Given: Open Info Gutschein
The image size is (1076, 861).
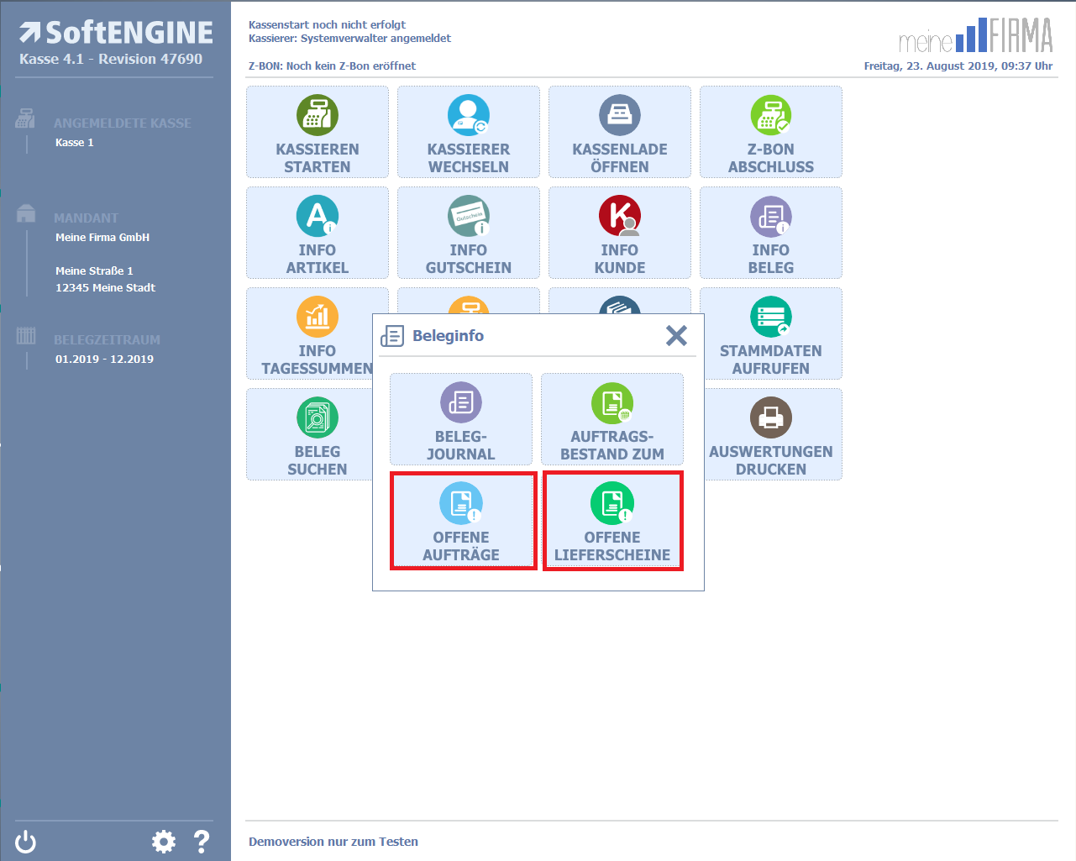Looking at the screenshot, I should pos(468,233).
